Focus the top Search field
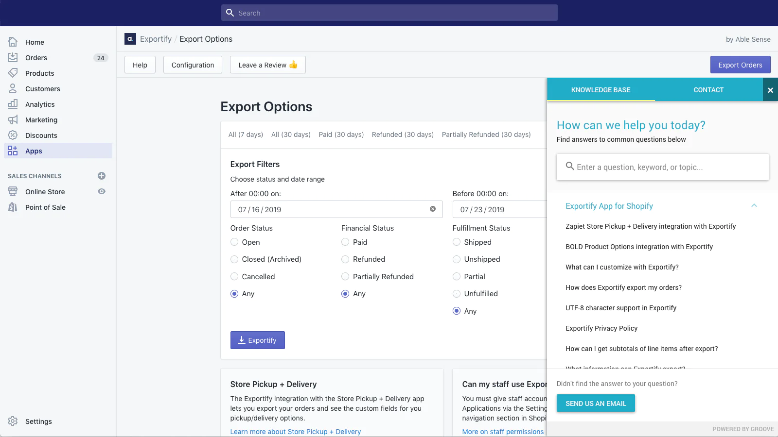The width and height of the screenshot is (778, 437). click(389, 13)
